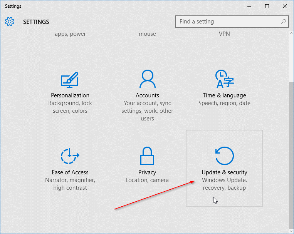
Task: Select the Ease of Access dashed-circle icon
Action: 70,156
